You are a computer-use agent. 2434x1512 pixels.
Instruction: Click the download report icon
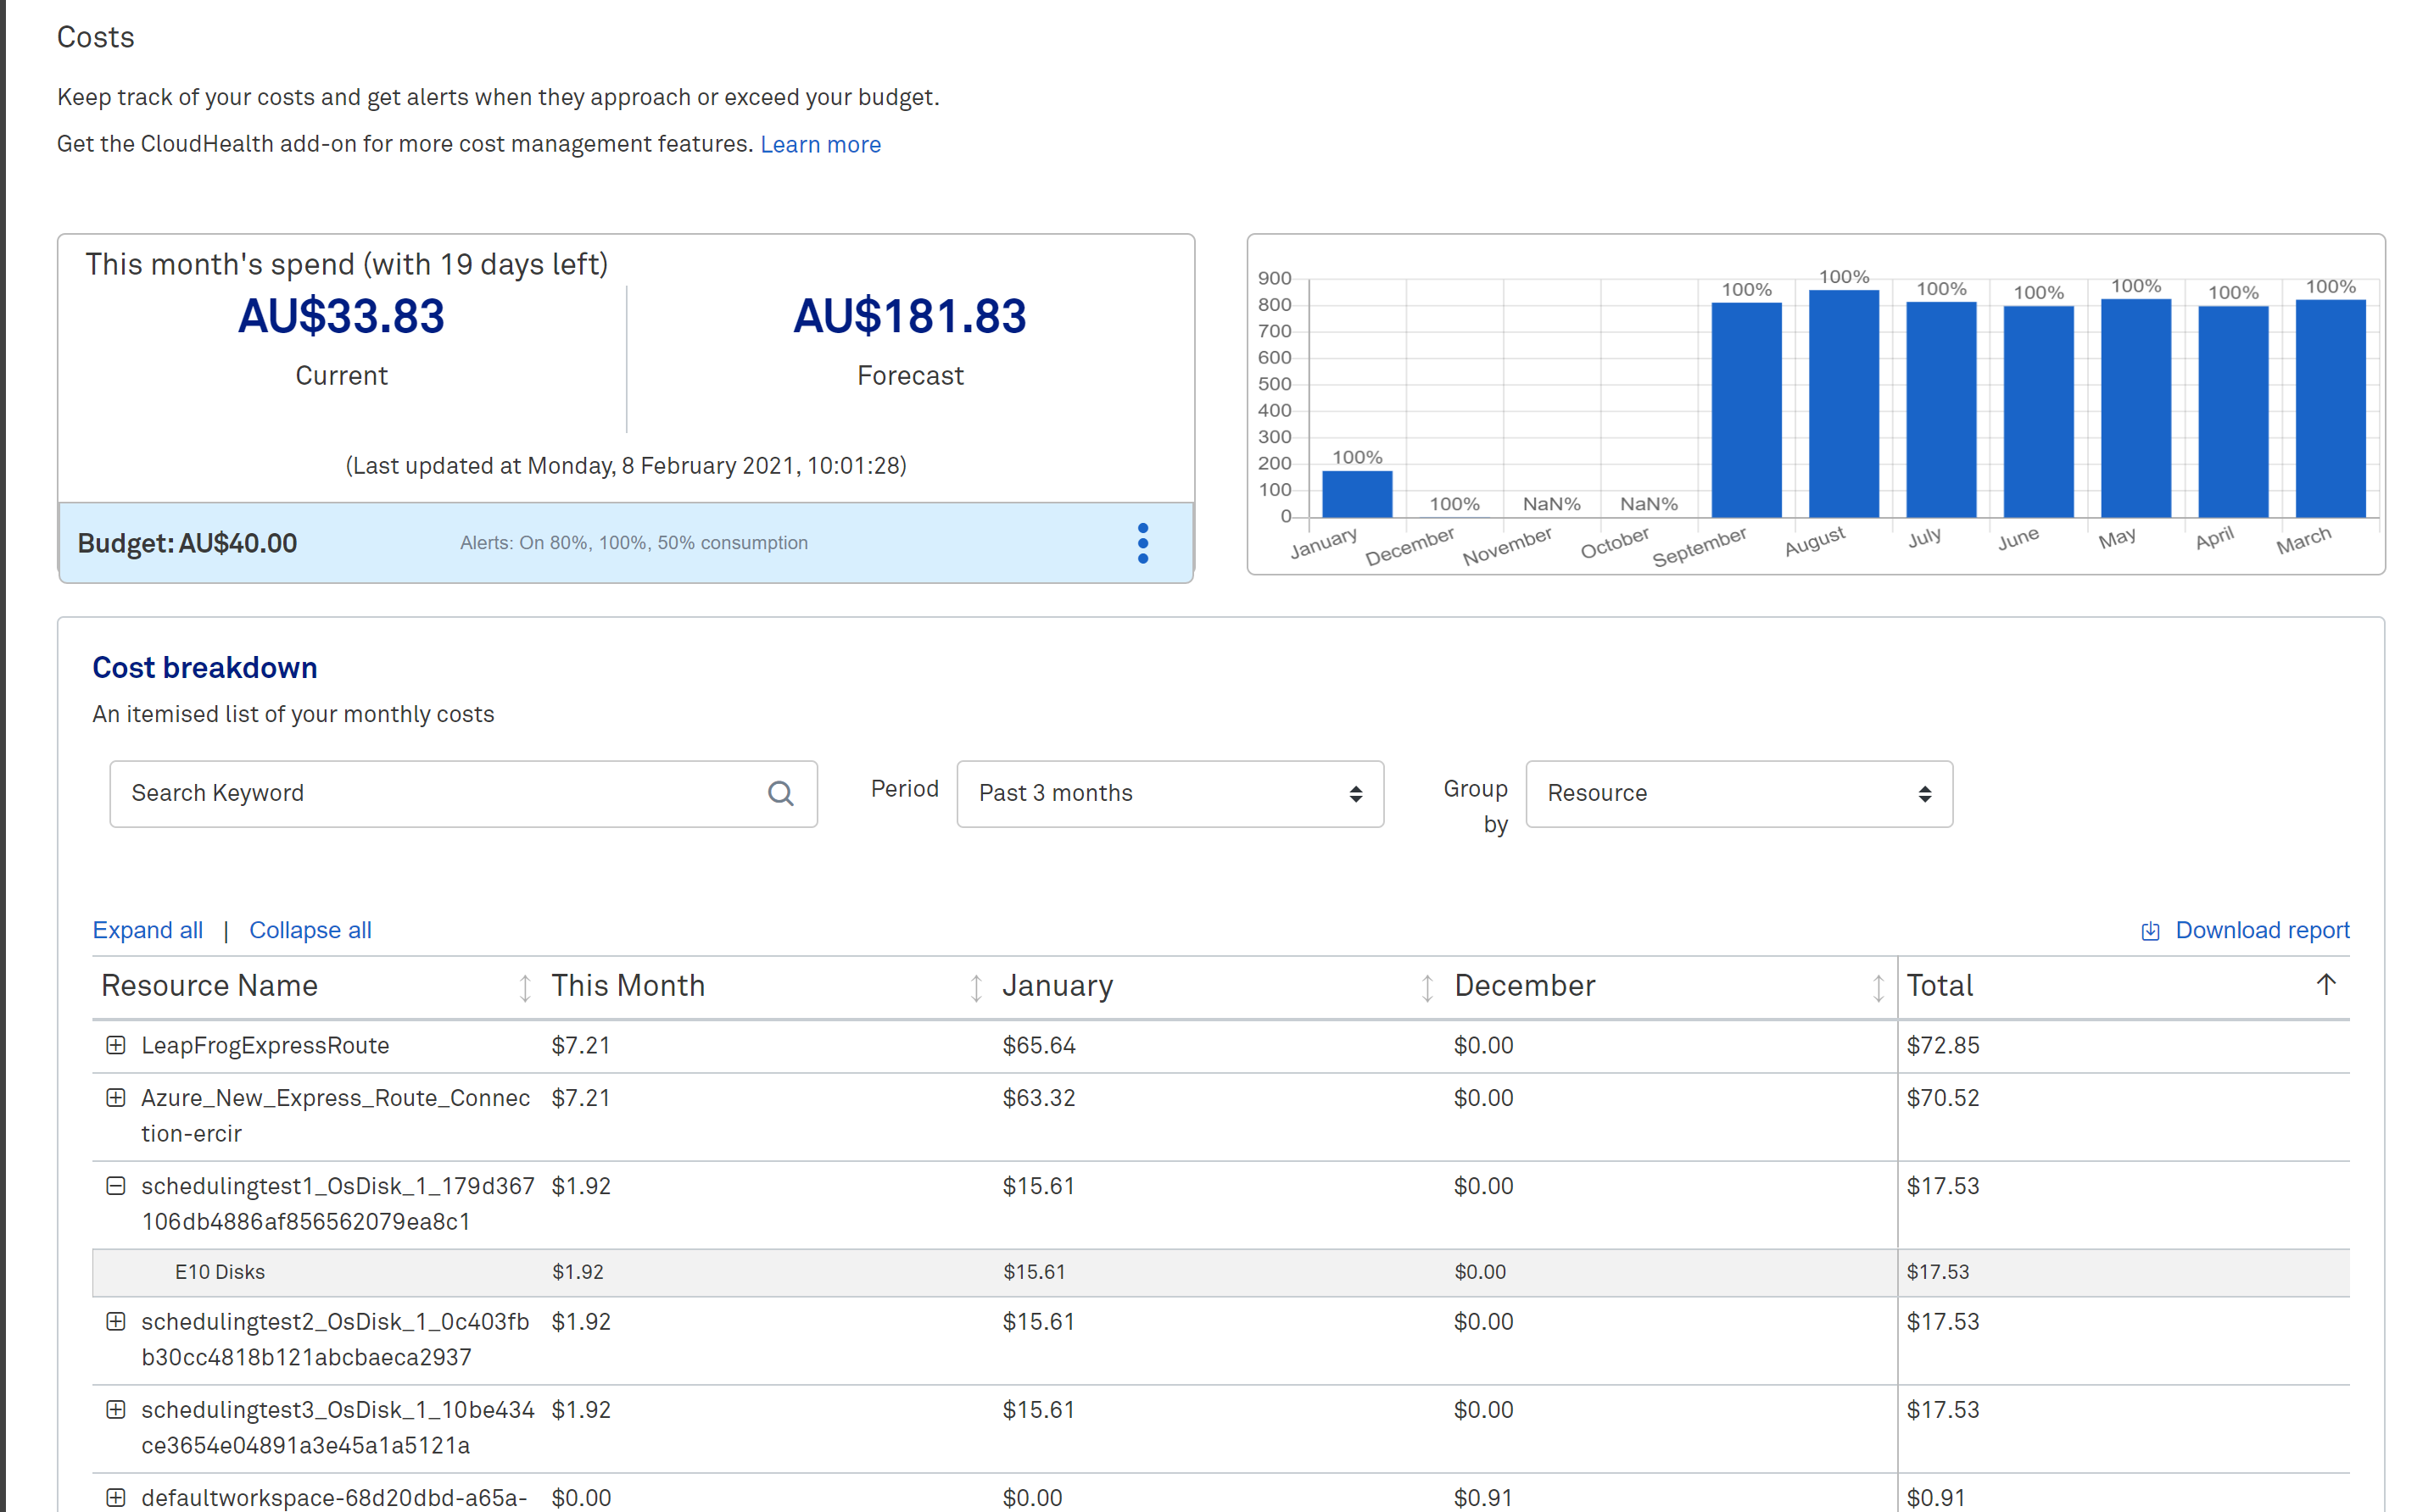pyautogui.click(x=2149, y=931)
